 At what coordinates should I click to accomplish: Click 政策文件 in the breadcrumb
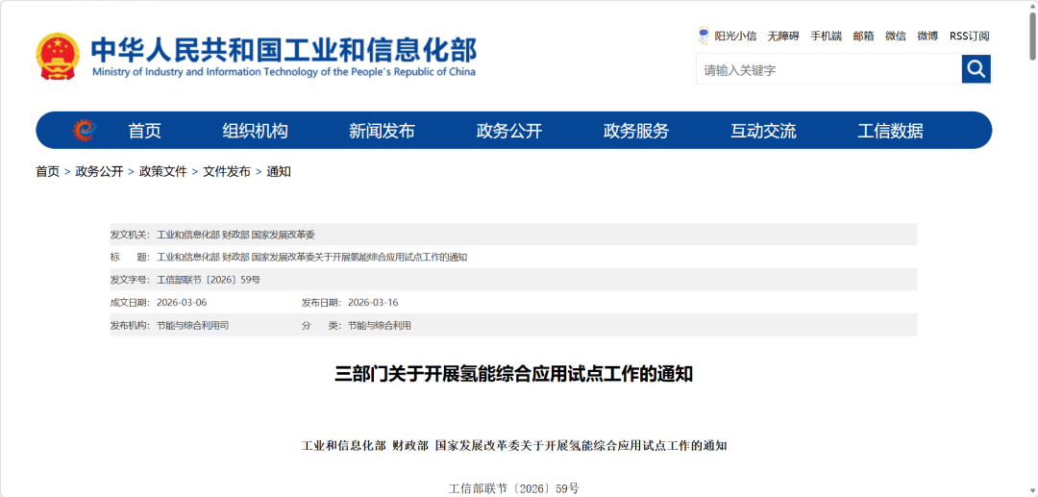click(163, 171)
